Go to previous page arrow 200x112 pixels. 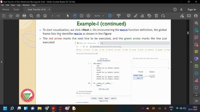click(x=38, y=16)
